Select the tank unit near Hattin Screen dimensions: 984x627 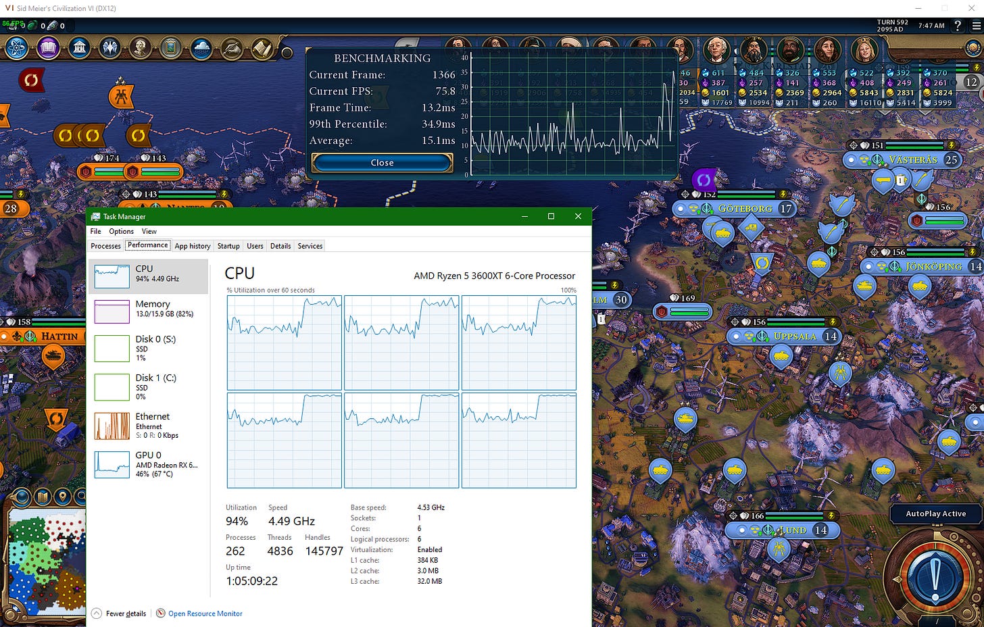coord(53,355)
